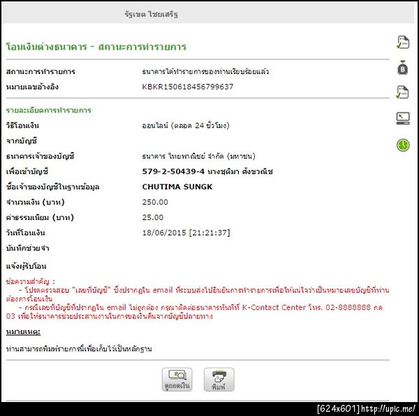Click the label จากบัญชี
Image resolution: width=419 pixels, height=416 pixels.
[22, 141]
